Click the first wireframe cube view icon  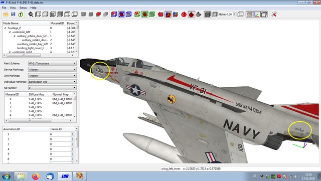(38, 15)
